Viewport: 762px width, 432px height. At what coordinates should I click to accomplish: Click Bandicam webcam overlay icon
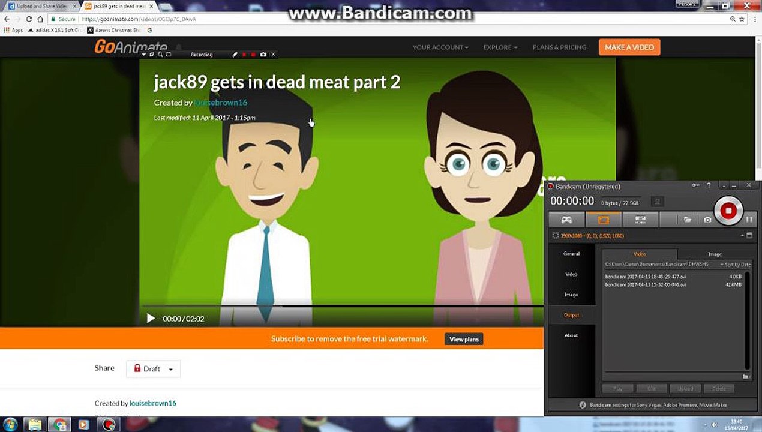pos(658,202)
